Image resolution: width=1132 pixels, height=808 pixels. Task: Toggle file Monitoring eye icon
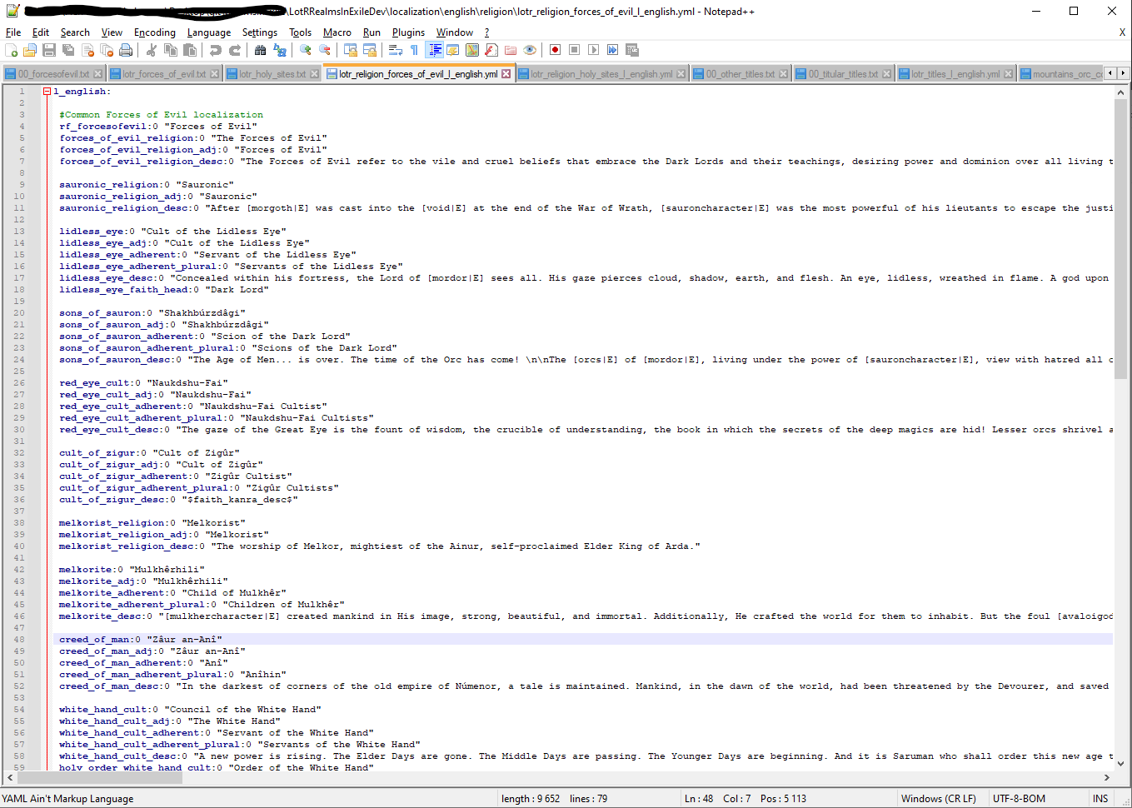click(x=530, y=51)
